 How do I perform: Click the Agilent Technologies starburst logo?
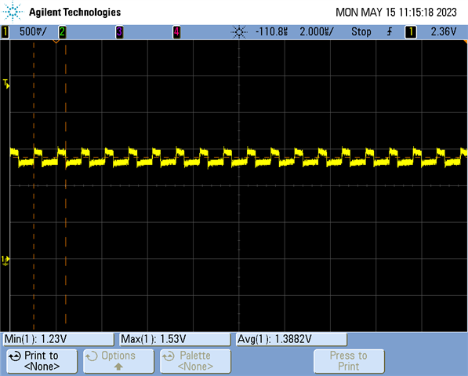point(13,12)
